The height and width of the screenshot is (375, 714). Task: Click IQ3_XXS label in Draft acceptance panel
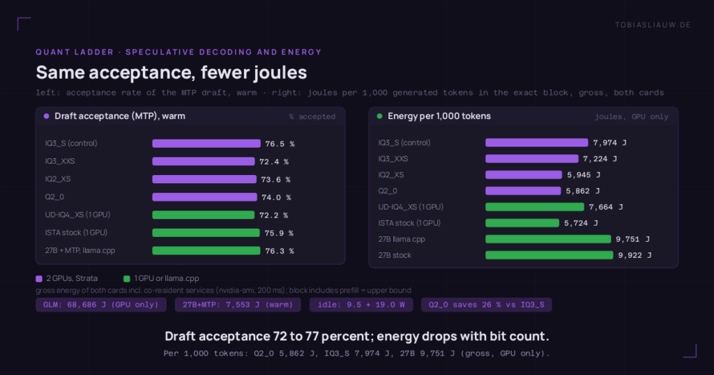click(x=60, y=161)
